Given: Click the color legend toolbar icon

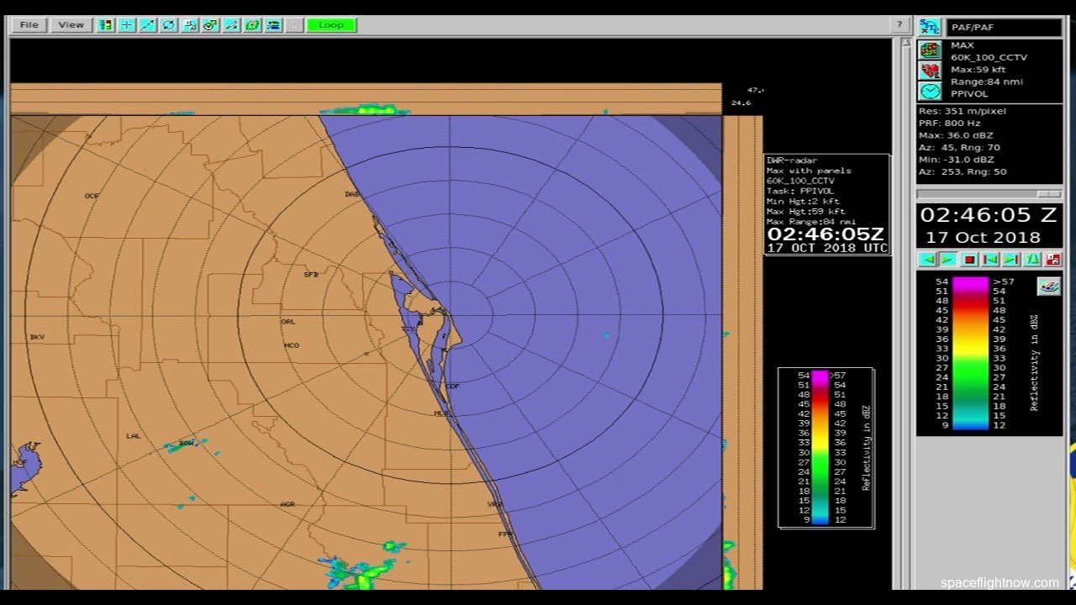Looking at the screenshot, I should (x=106, y=25).
